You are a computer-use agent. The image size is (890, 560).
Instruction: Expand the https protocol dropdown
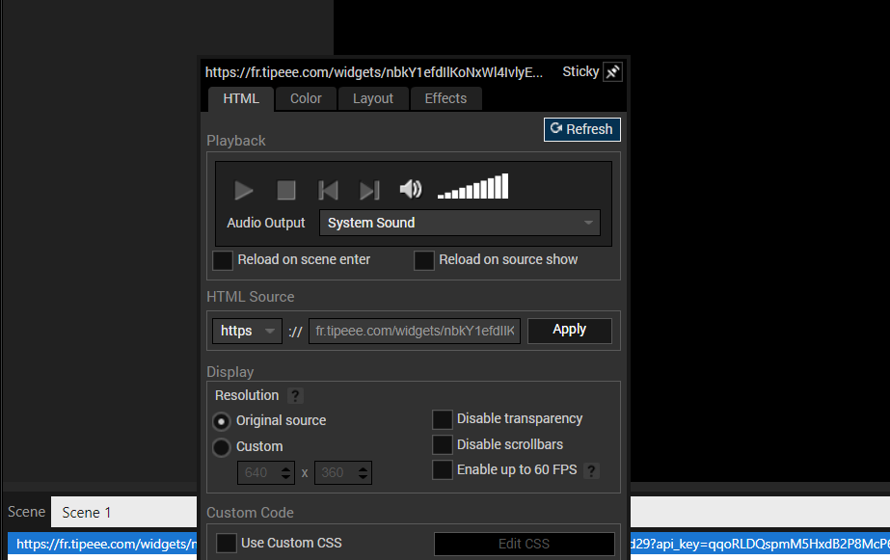point(247,331)
